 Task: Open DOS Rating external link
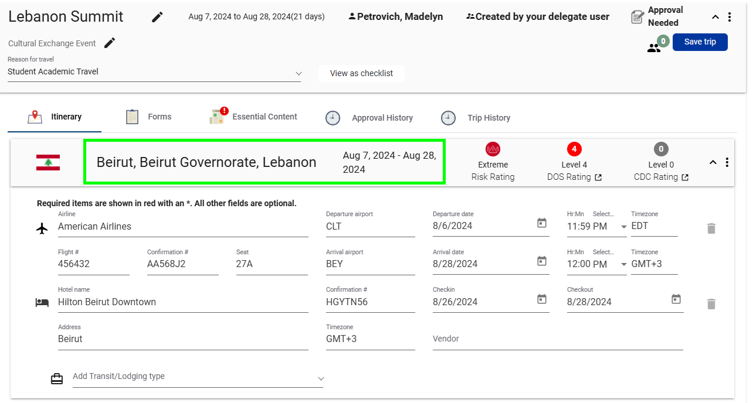point(598,177)
